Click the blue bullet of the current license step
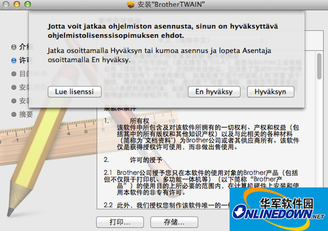Screen dimensions: 328x231 (x=14, y=60)
